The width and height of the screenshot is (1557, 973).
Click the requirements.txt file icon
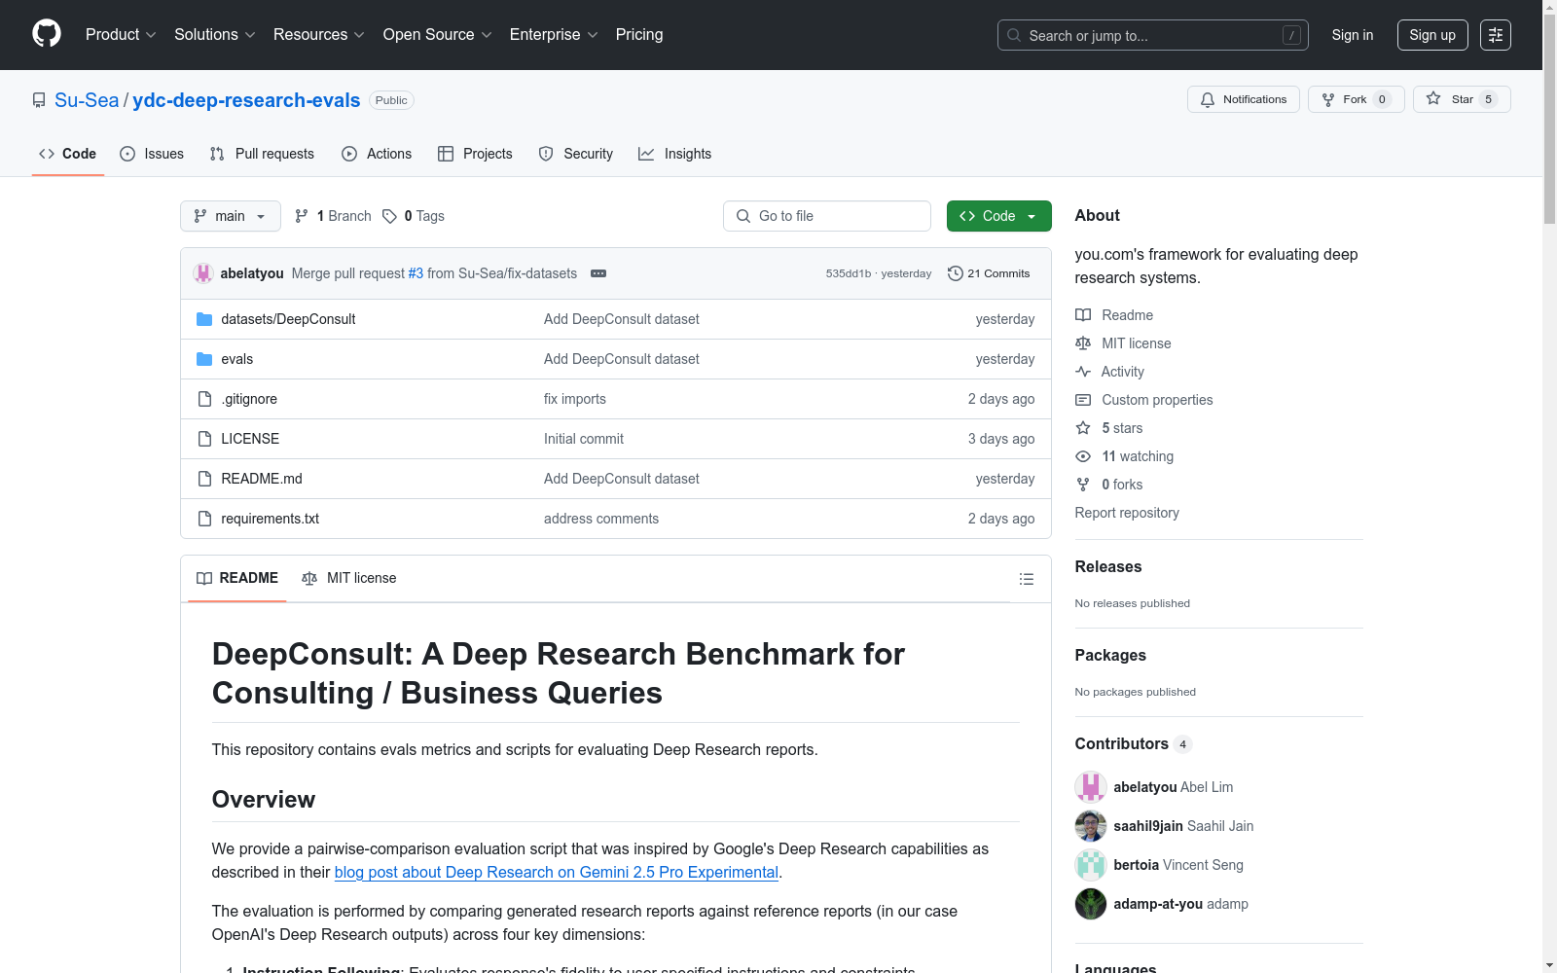(x=204, y=519)
